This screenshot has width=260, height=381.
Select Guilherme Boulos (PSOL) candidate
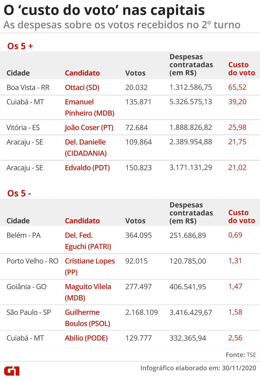click(x=87, y=318)
